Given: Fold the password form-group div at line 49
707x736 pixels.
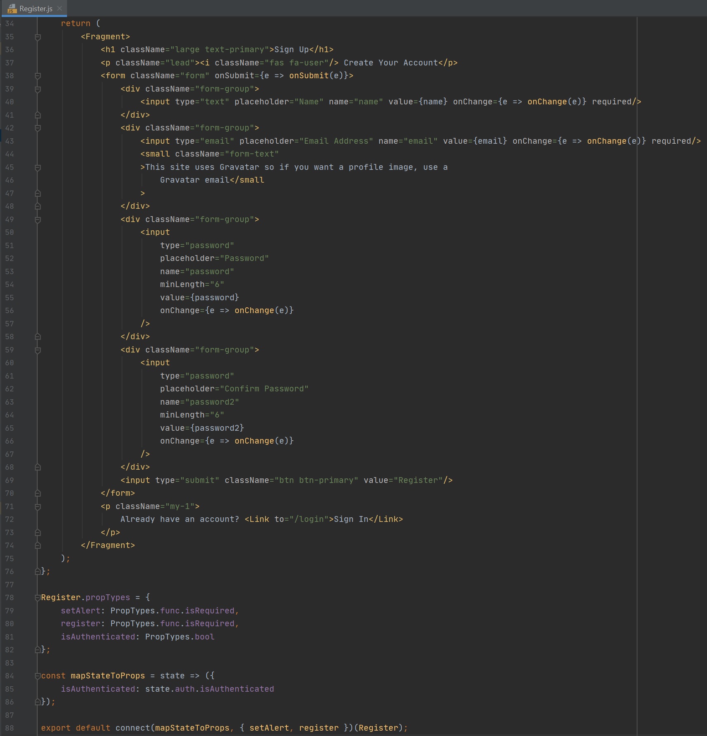Looking at the screenshot, I should (38, 220).
